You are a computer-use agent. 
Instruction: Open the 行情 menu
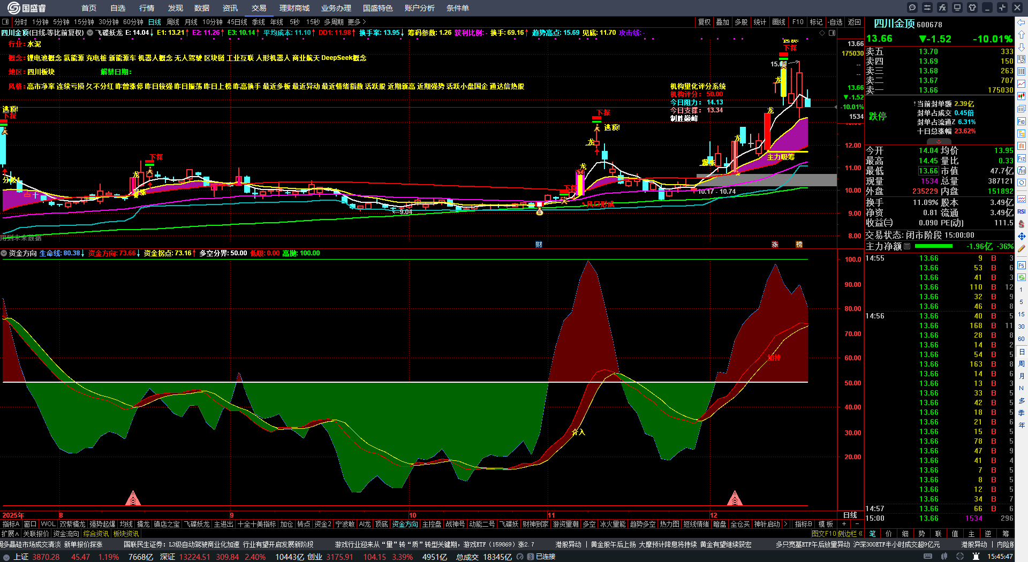pos(147,8)
